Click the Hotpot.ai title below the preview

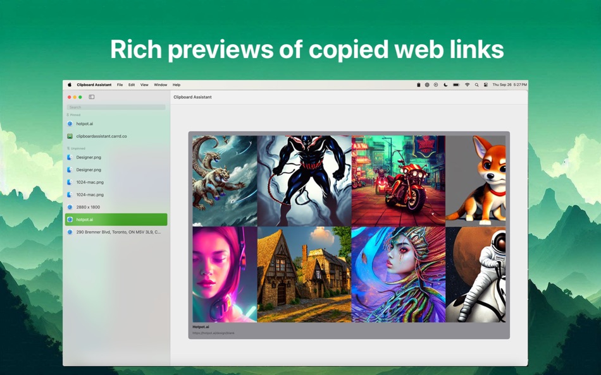(x=201, y=327)
